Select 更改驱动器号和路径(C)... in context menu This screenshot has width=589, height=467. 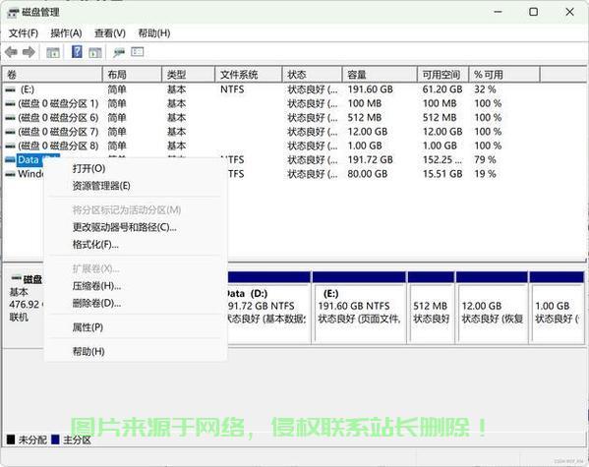136,227
